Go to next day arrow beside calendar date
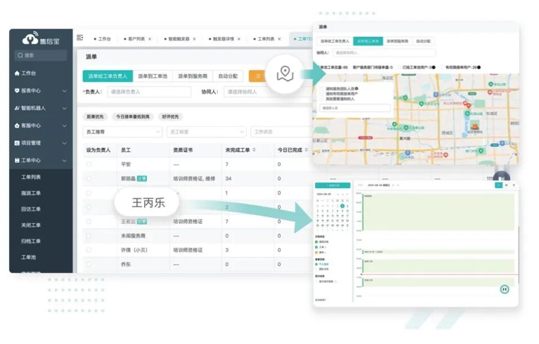 (x=398, y=185)
